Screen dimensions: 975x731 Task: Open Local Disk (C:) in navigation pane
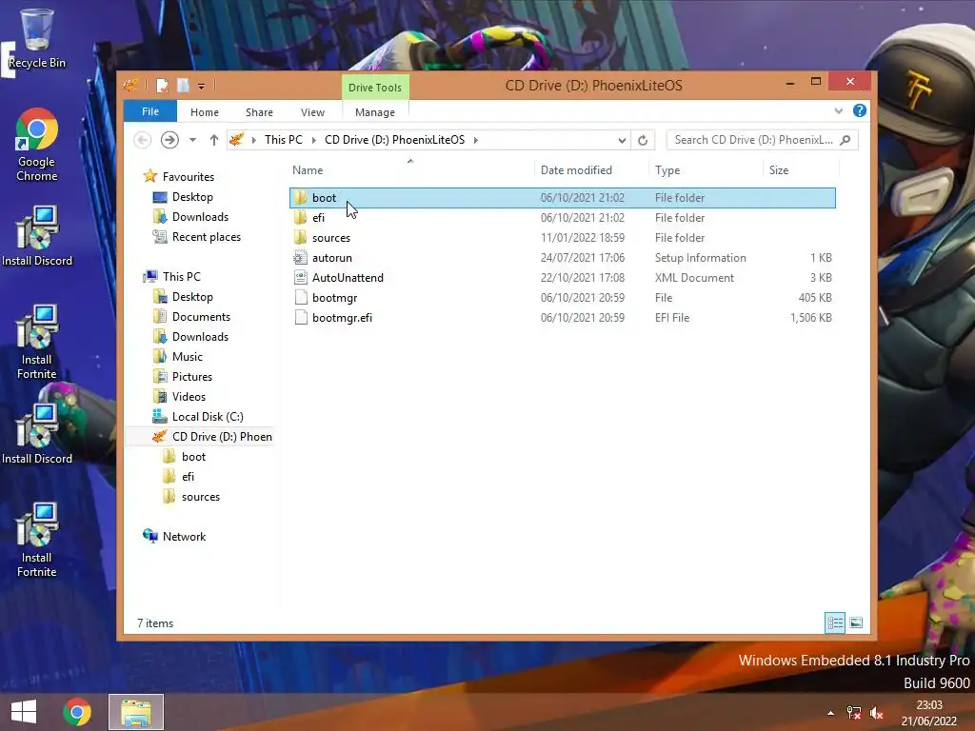[208, 417]
